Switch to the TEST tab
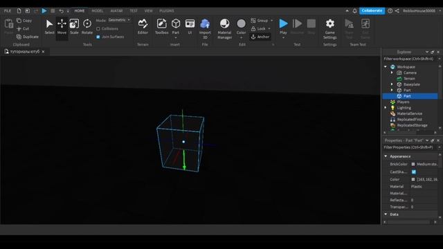443x249 pixels. tap(134, 11)
